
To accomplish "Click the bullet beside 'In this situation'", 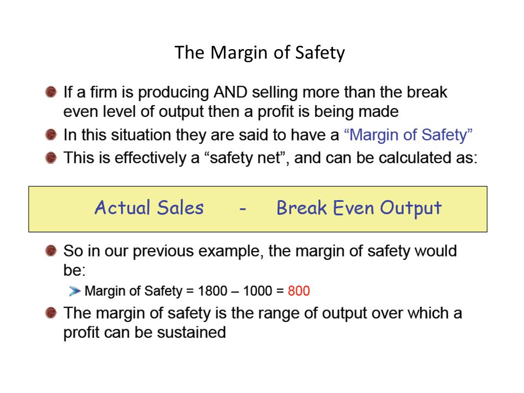I will [51, 134].
